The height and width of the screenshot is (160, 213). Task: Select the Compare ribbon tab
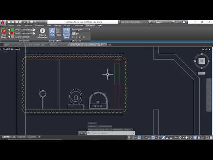90,25
